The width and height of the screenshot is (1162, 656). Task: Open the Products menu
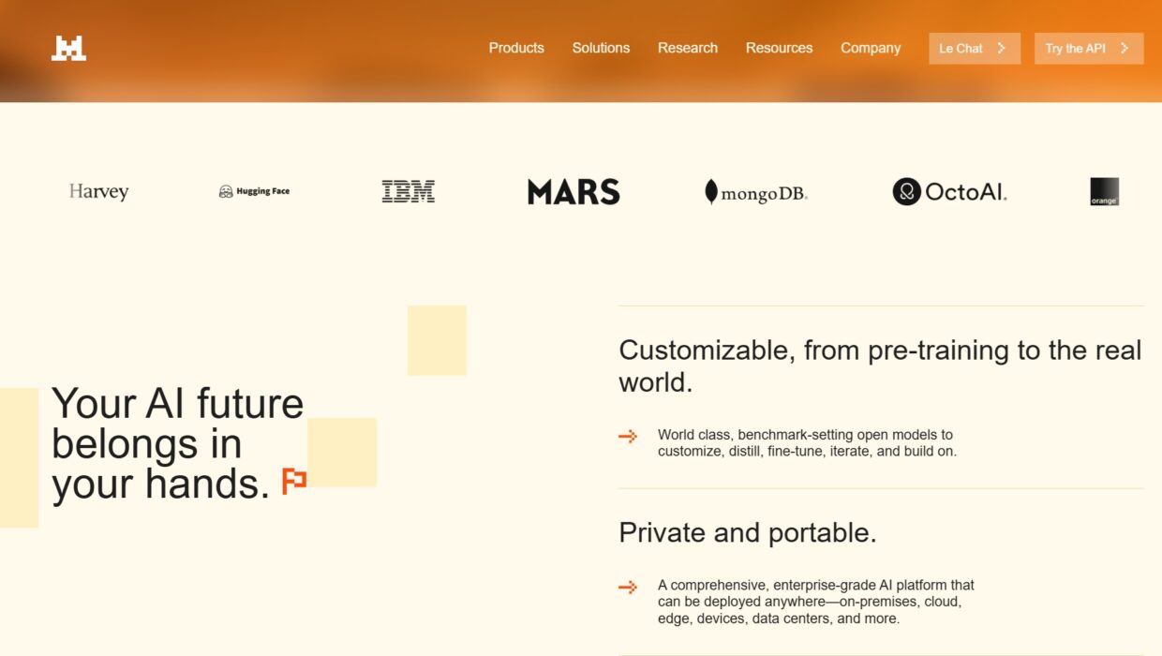coord(516,48)
